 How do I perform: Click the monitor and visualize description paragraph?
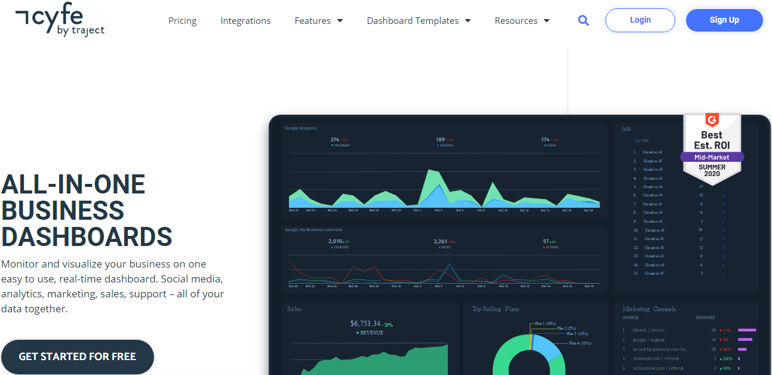(113, 287)
